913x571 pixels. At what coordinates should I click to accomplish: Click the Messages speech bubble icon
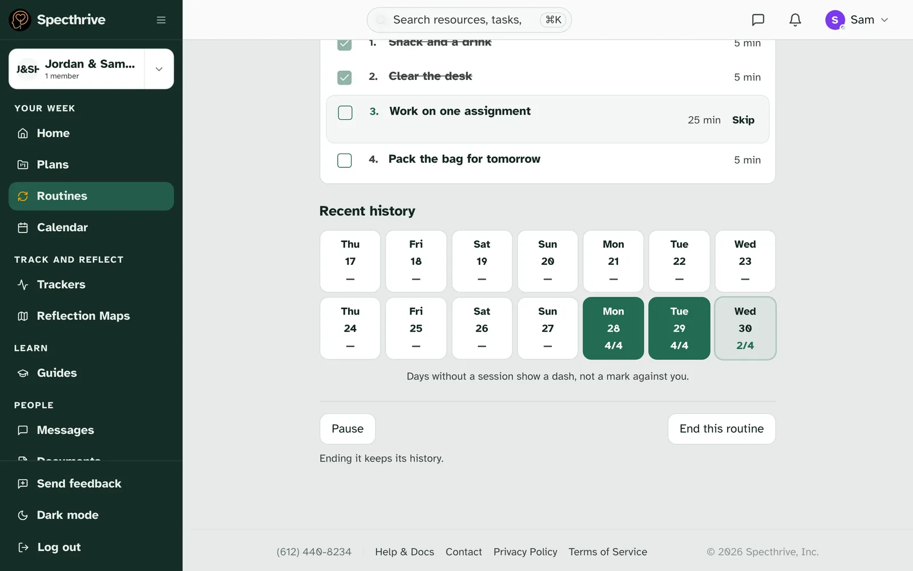click(23, 430)
